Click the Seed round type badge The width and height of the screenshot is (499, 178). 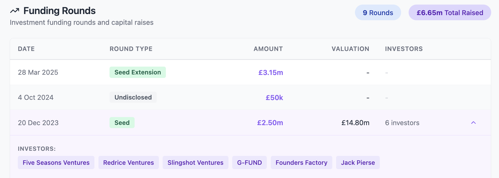click(122, 123)
